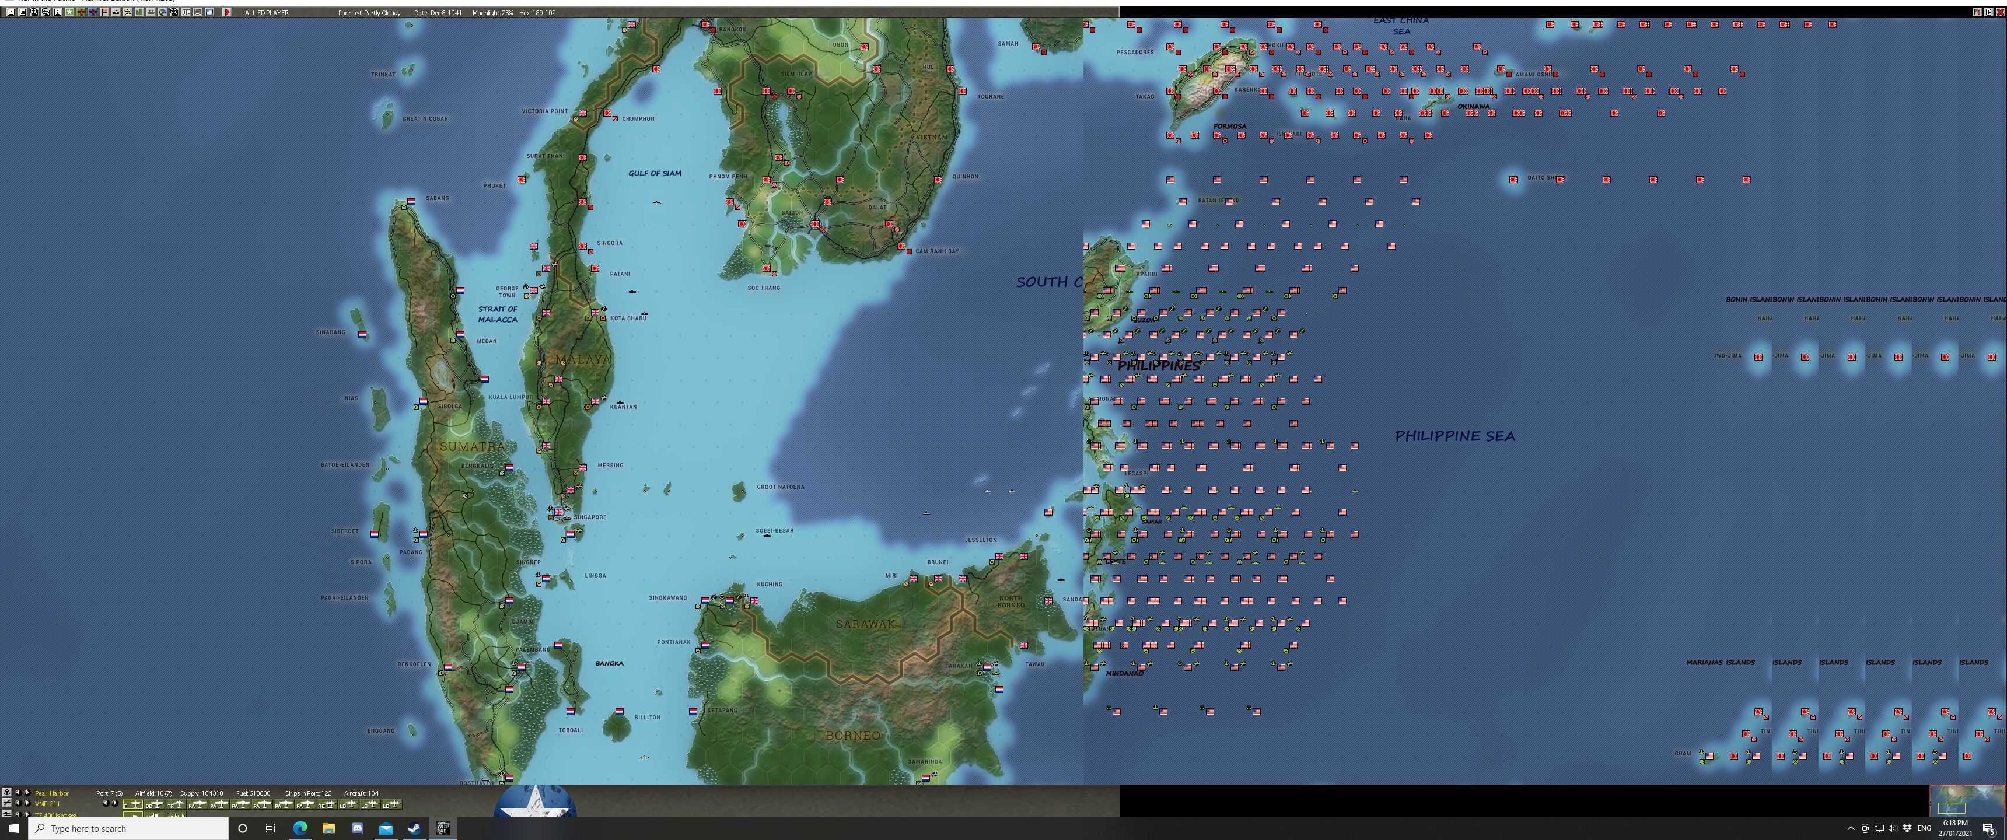The width and height of the screenshot is (2007, 840).
Task: Click the anchor icon beside Pearl Harbor
Action: coord(7,793)
